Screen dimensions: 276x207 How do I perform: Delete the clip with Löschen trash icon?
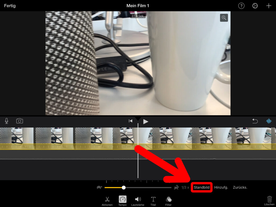coord(269,201)
